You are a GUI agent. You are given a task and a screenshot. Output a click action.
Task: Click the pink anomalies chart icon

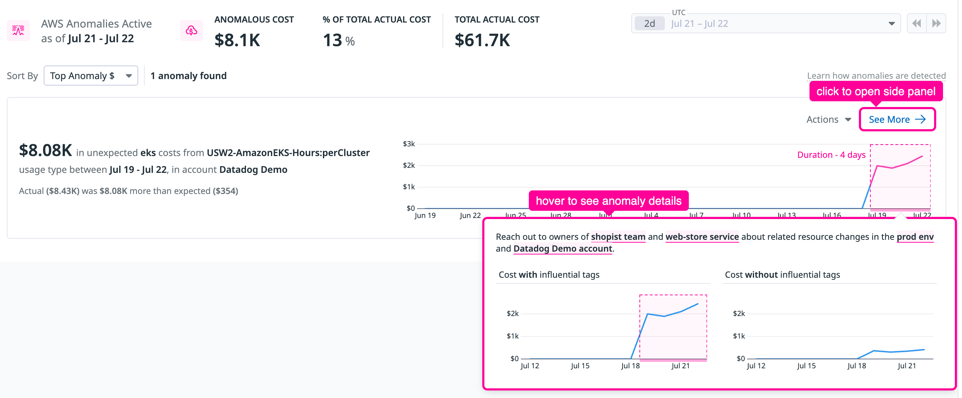[x=18, y=31]
